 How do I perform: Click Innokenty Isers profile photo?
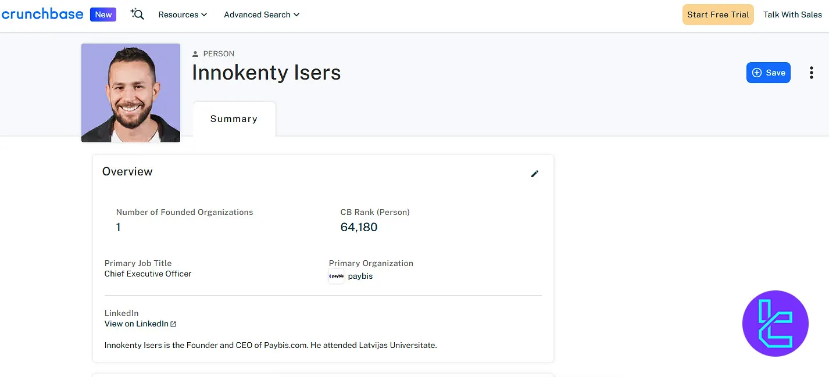pos(131,93)
